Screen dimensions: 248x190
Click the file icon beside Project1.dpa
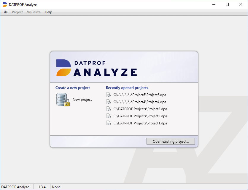[109, 123]
